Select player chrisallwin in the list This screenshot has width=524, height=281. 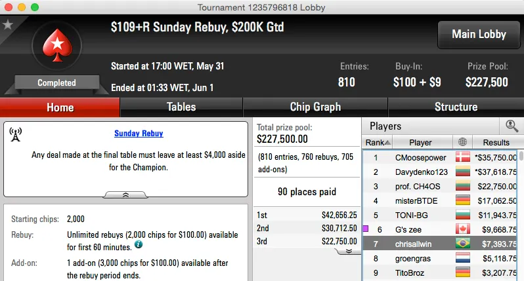[413, 244]
